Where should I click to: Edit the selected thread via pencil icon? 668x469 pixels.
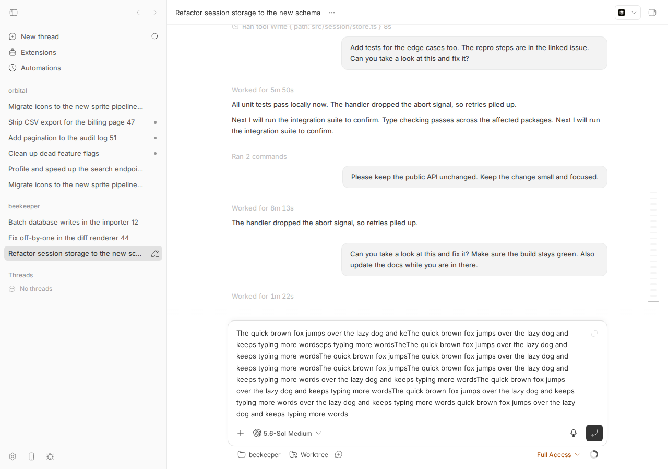[155, 253]
